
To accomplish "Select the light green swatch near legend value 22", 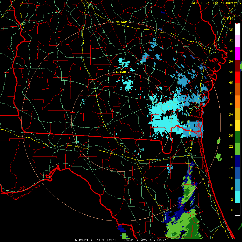I will point(237,149).
